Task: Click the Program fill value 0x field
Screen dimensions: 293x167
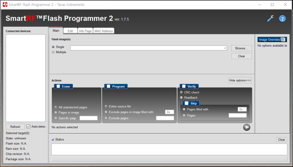Action: pos(169,112)
